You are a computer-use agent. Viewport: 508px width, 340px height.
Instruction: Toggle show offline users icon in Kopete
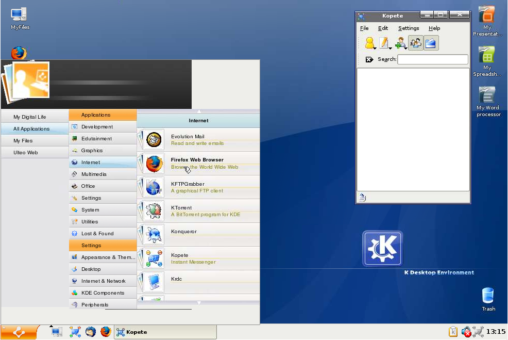pos(416,43)
